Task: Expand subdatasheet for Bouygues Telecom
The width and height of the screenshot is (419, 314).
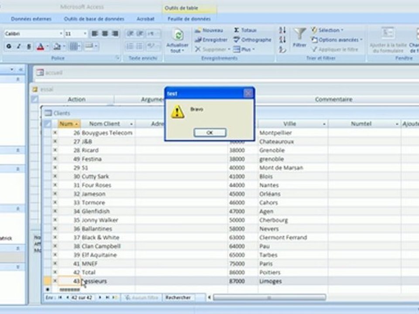Action: pos(55,133)
